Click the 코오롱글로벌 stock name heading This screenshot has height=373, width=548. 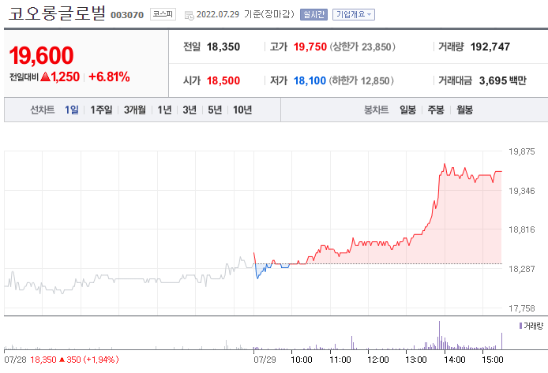coord(57,13)
